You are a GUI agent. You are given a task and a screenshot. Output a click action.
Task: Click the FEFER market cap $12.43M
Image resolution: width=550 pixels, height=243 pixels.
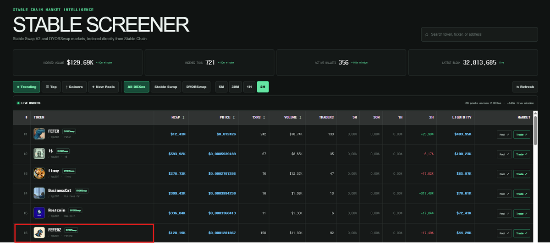tap(178, 135)
